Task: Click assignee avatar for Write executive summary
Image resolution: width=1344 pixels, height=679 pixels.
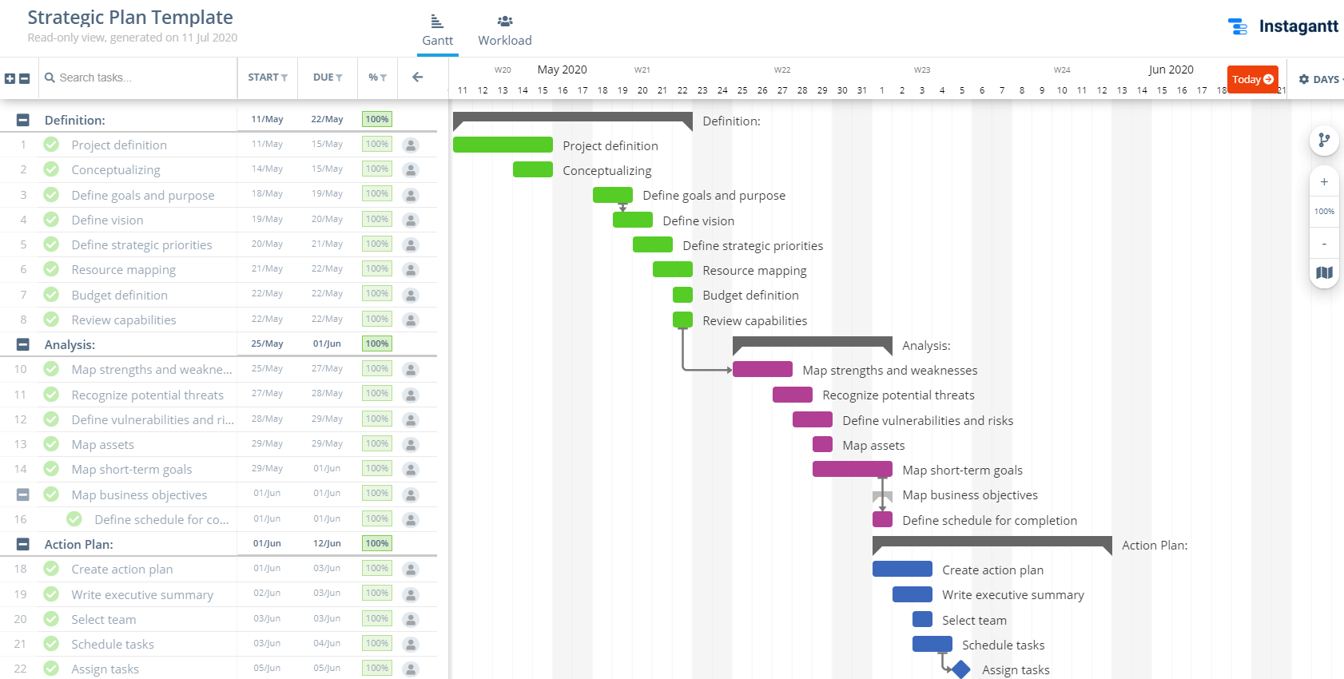Action: click(x=411, y=594)
